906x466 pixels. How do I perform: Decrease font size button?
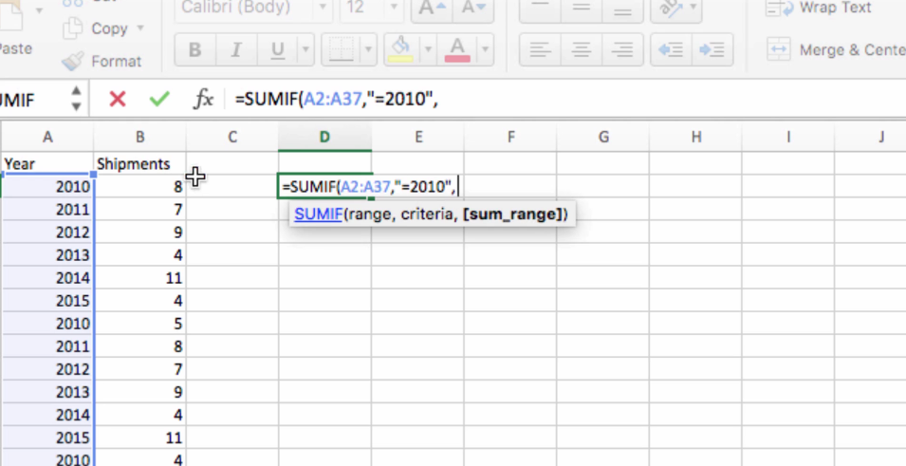tap(472, 9)
